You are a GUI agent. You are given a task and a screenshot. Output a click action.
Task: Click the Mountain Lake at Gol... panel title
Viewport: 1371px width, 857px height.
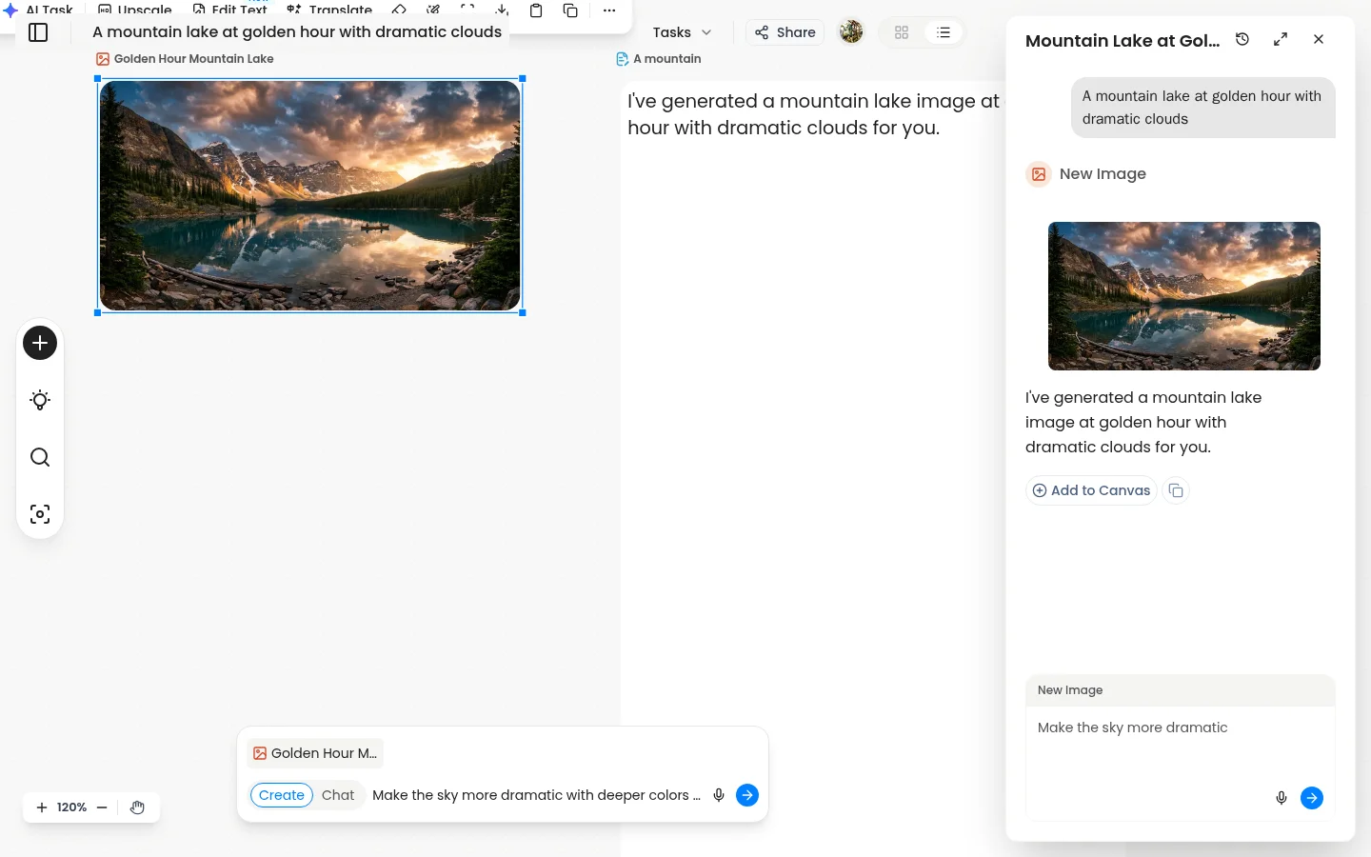click(1123, 41)
